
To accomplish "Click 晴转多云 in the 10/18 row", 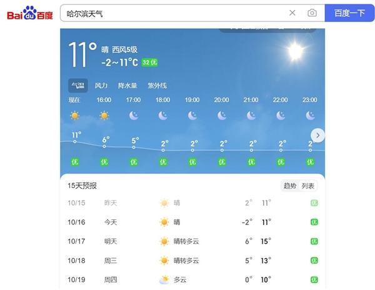I will pyautogui.click(x=186, y=261).
